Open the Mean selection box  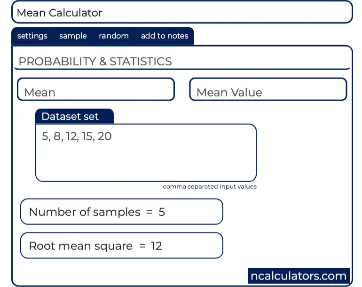(96, 89)
